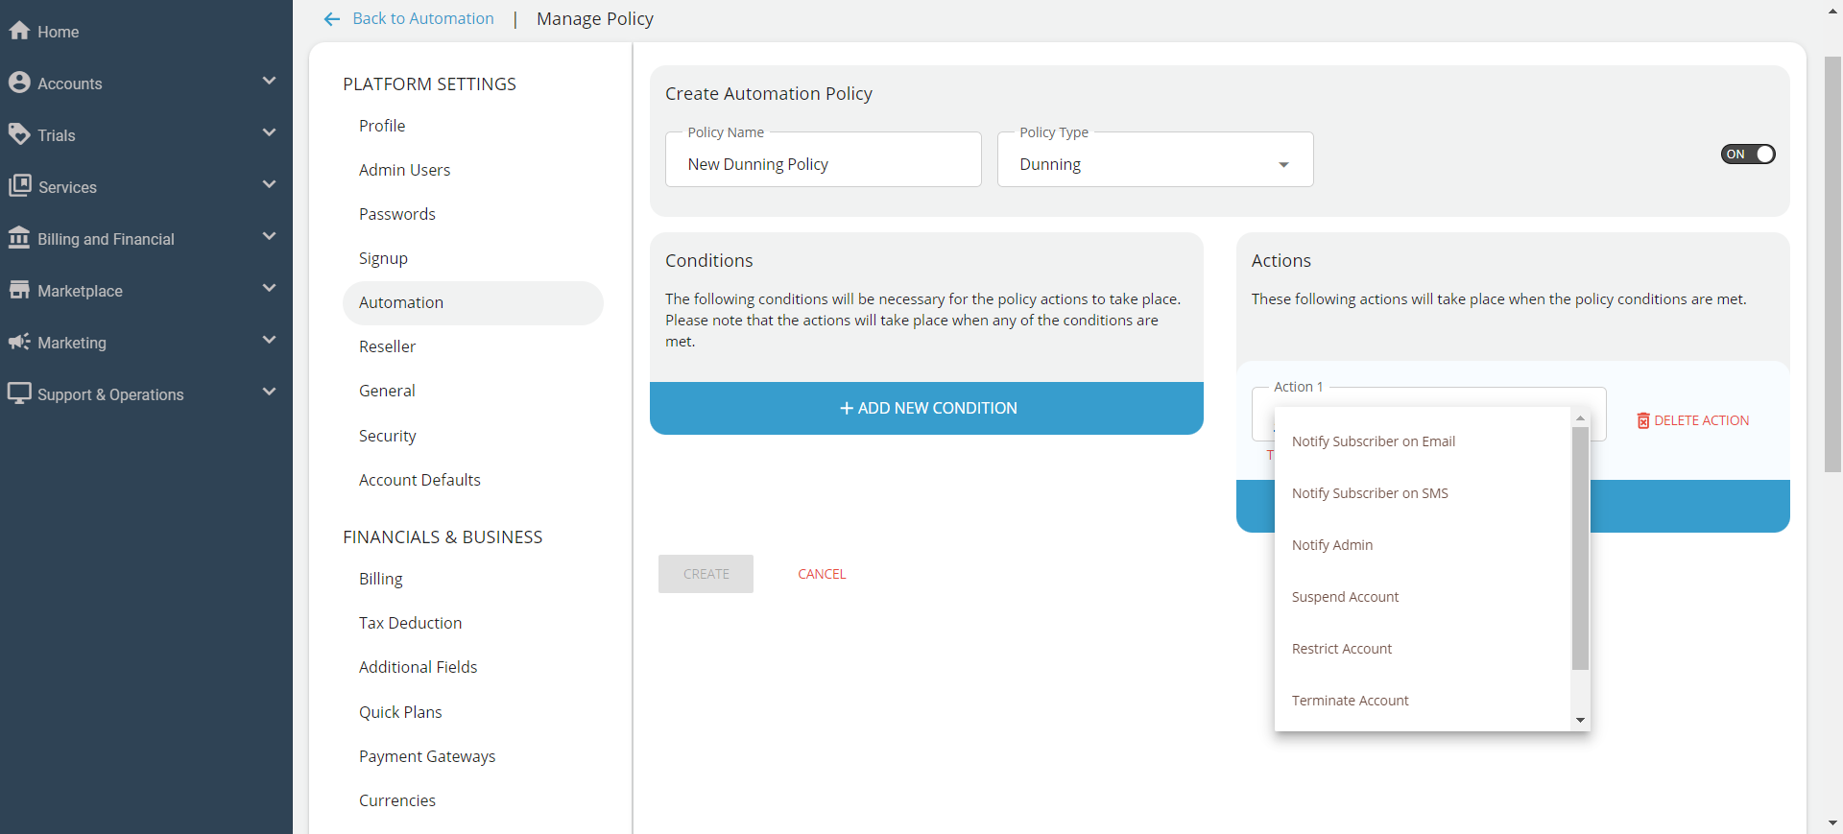The image size is (1843, 834).
Task: Choose Suspend Account action
Action: [x=1423, y=597]
